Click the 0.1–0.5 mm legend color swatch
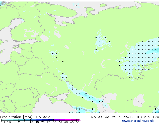The height and width of the screenshot is (123, 159). 4,120
